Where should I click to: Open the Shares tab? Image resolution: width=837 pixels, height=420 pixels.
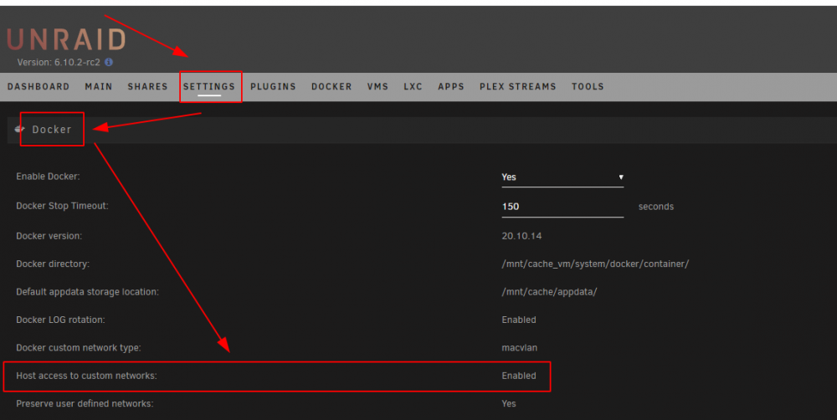[148, 86]
